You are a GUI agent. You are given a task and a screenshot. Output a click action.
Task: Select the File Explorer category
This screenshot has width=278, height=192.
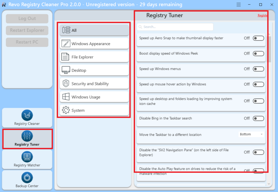pyautogui.click(x=94, y=57)
